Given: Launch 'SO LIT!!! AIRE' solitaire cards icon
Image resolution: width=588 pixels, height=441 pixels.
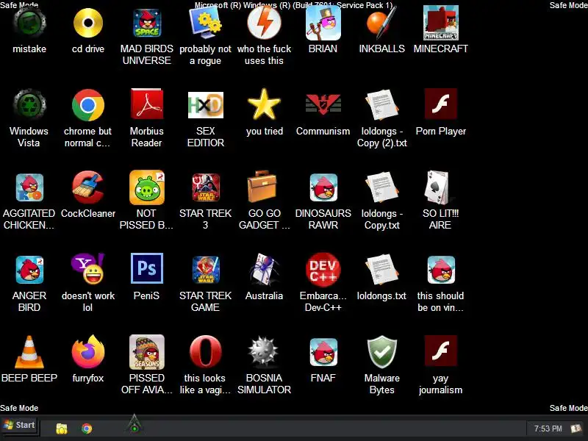Looking at the screenshot, I should [x=437, y=187].
